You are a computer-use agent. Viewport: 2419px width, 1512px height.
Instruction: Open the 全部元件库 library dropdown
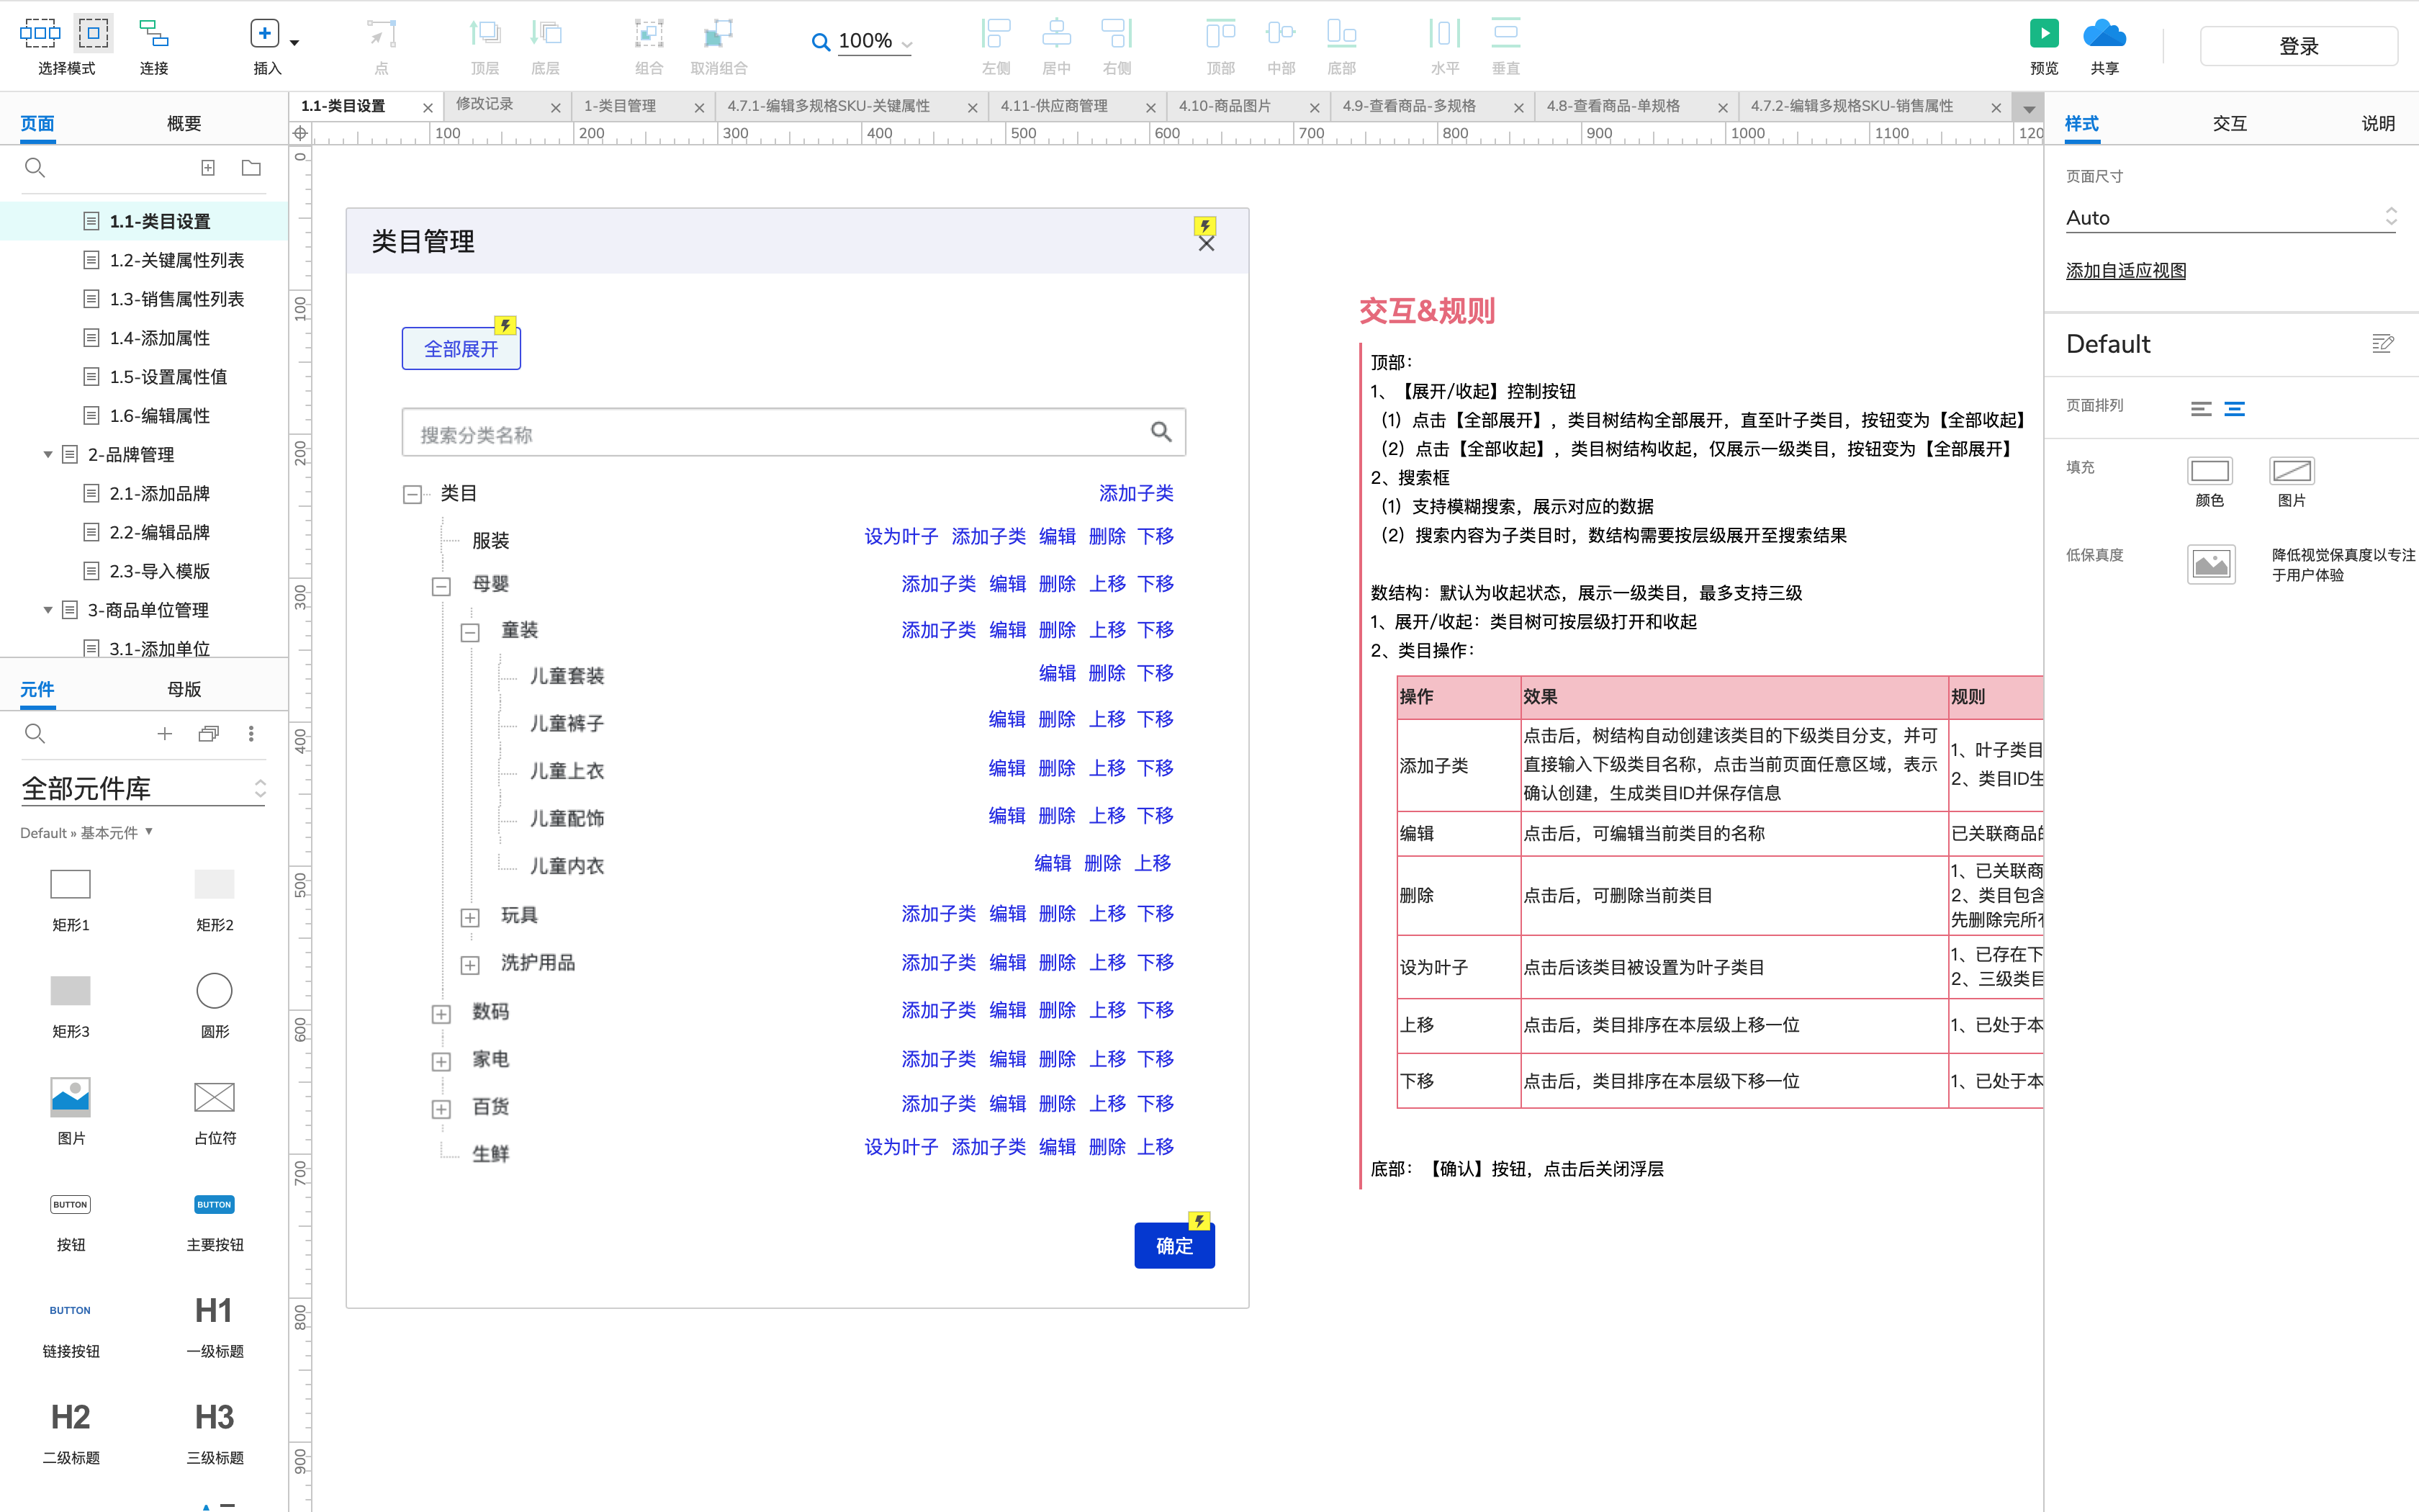pyautogui.click(x=143, y=789)
